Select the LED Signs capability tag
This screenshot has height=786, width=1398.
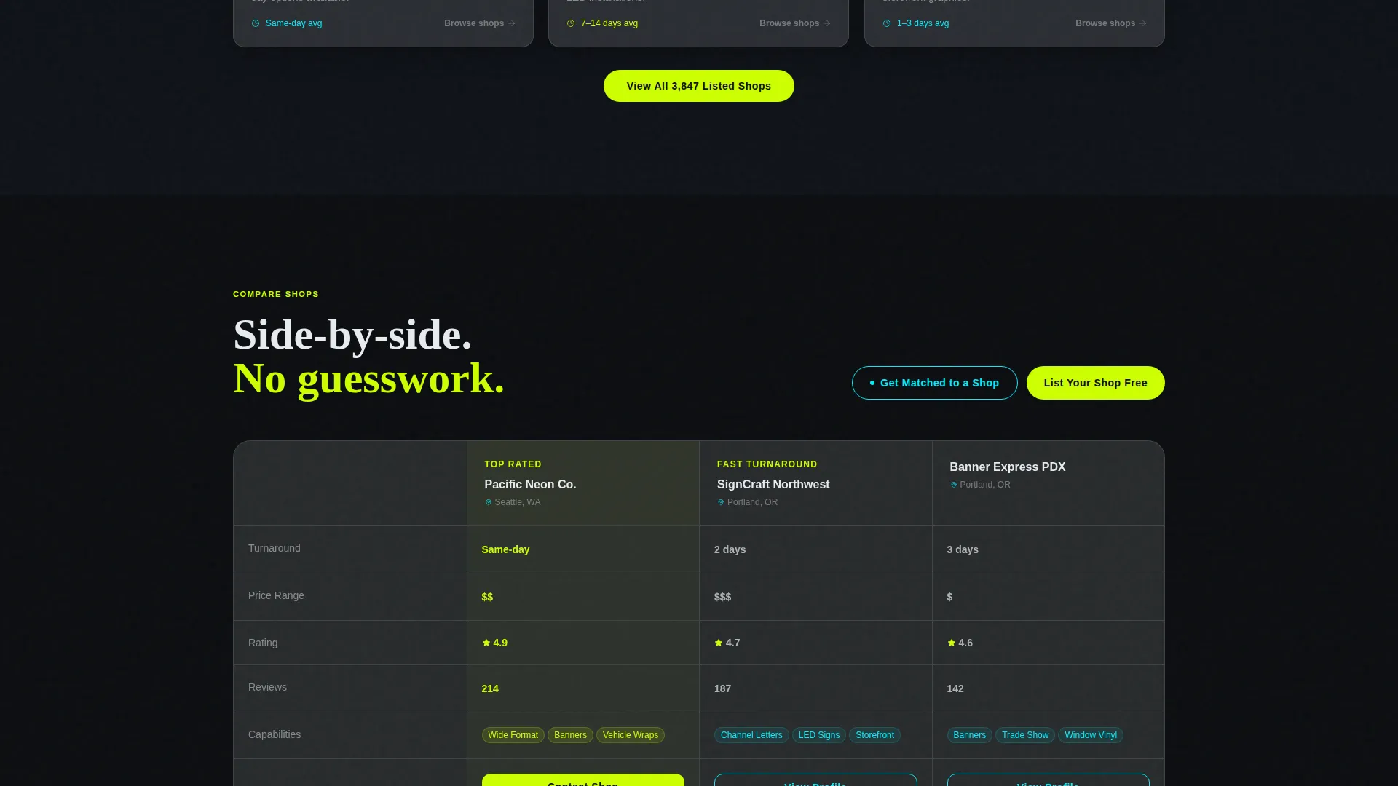pyautogui.click(x=819, y=735)
